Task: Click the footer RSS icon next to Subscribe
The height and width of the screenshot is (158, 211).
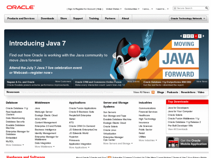Action: pyautogui.click(x=109, y=157)
